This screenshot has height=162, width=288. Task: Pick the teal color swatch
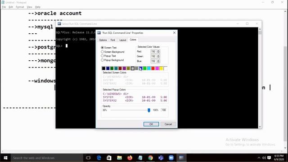pyautogui.click(x=116, y=68)
